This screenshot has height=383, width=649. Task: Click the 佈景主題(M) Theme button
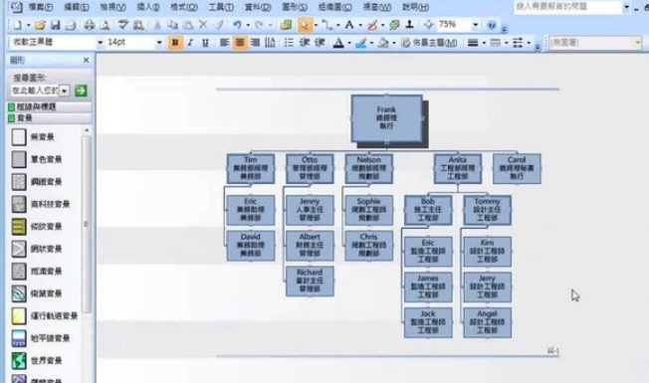pos(429,42)
